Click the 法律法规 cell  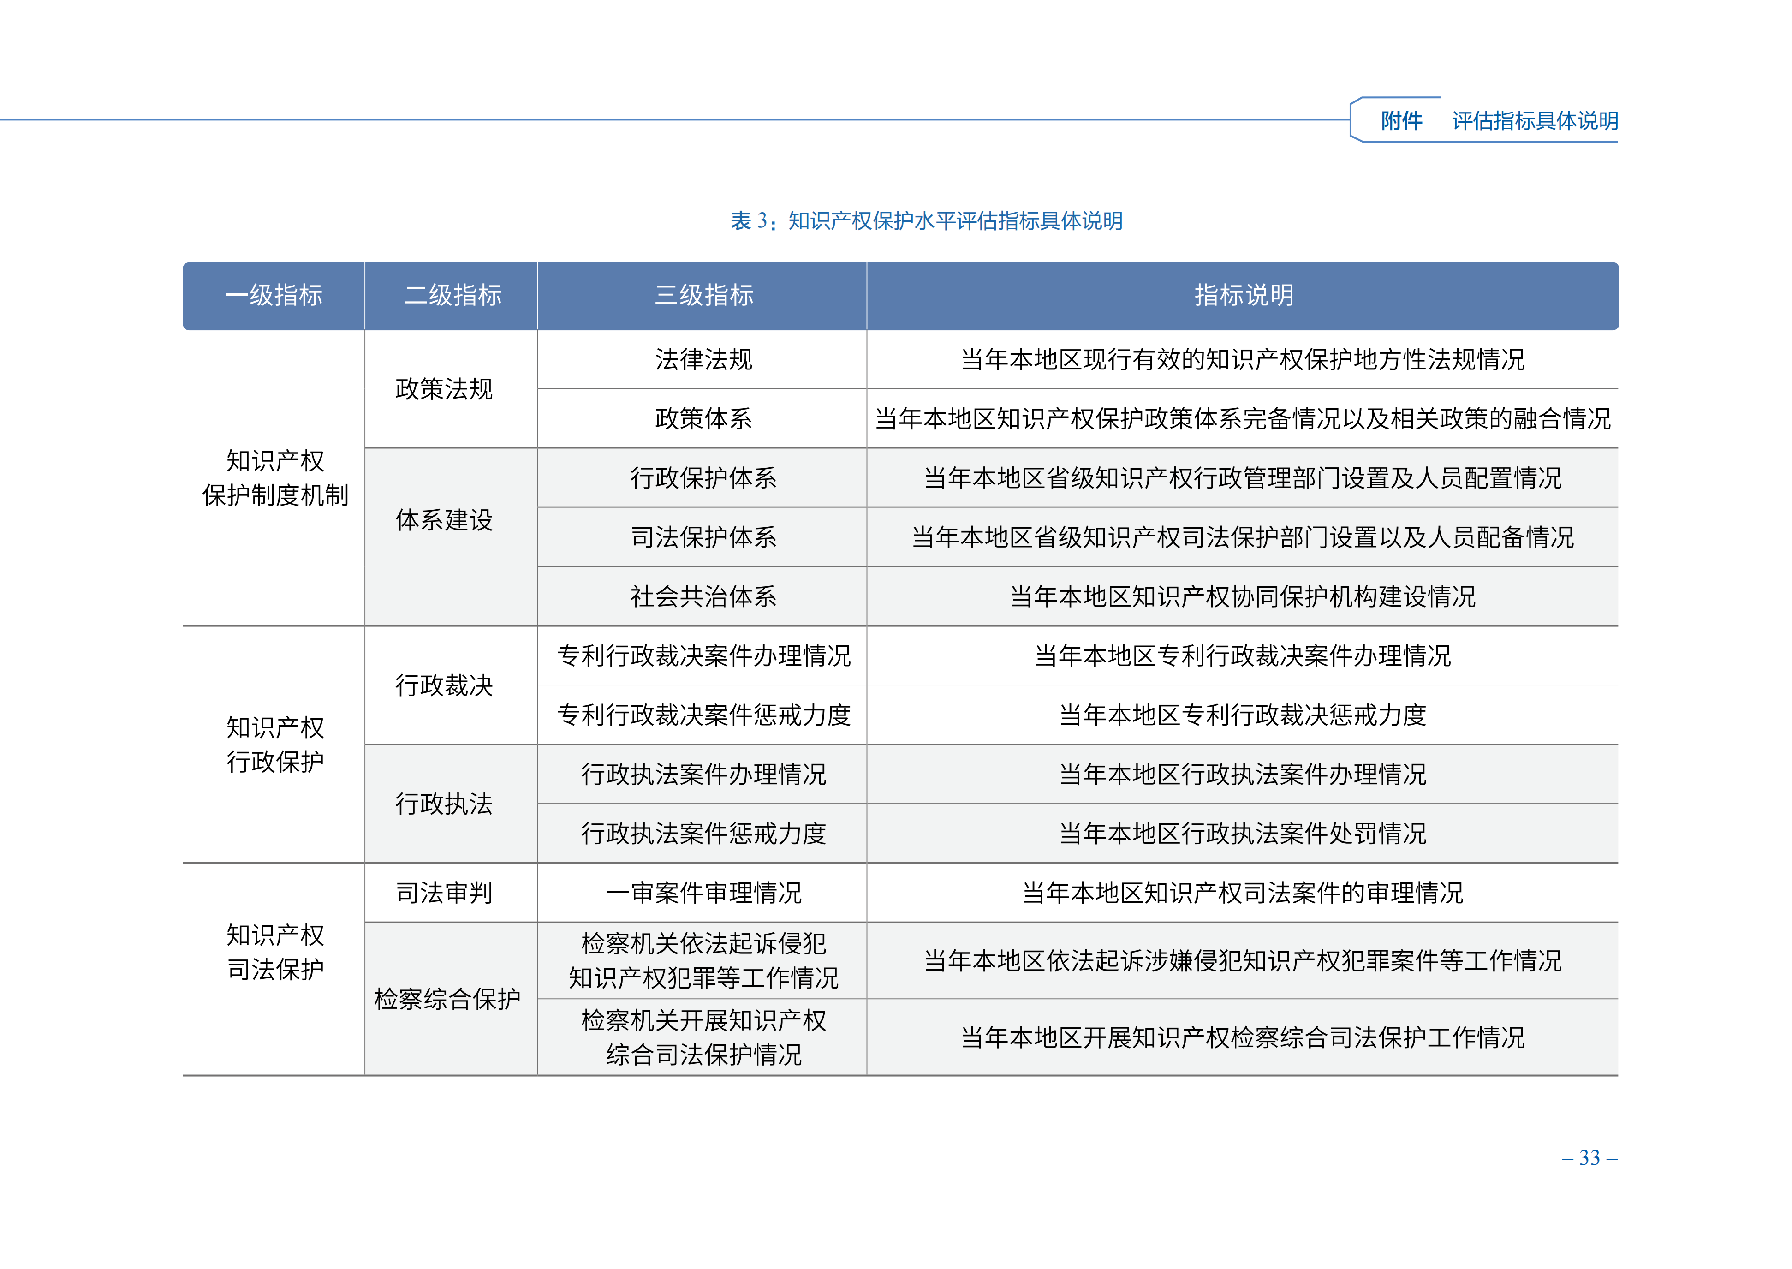click(x=702, y=359)
